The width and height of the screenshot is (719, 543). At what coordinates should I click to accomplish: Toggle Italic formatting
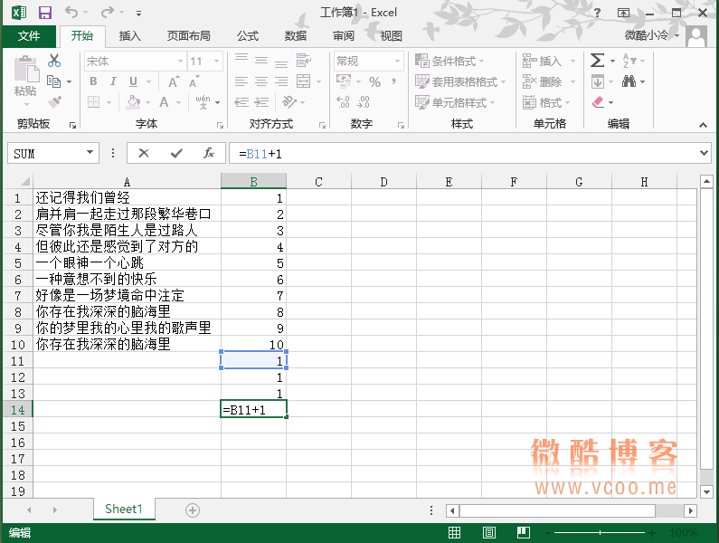point(111,81)
